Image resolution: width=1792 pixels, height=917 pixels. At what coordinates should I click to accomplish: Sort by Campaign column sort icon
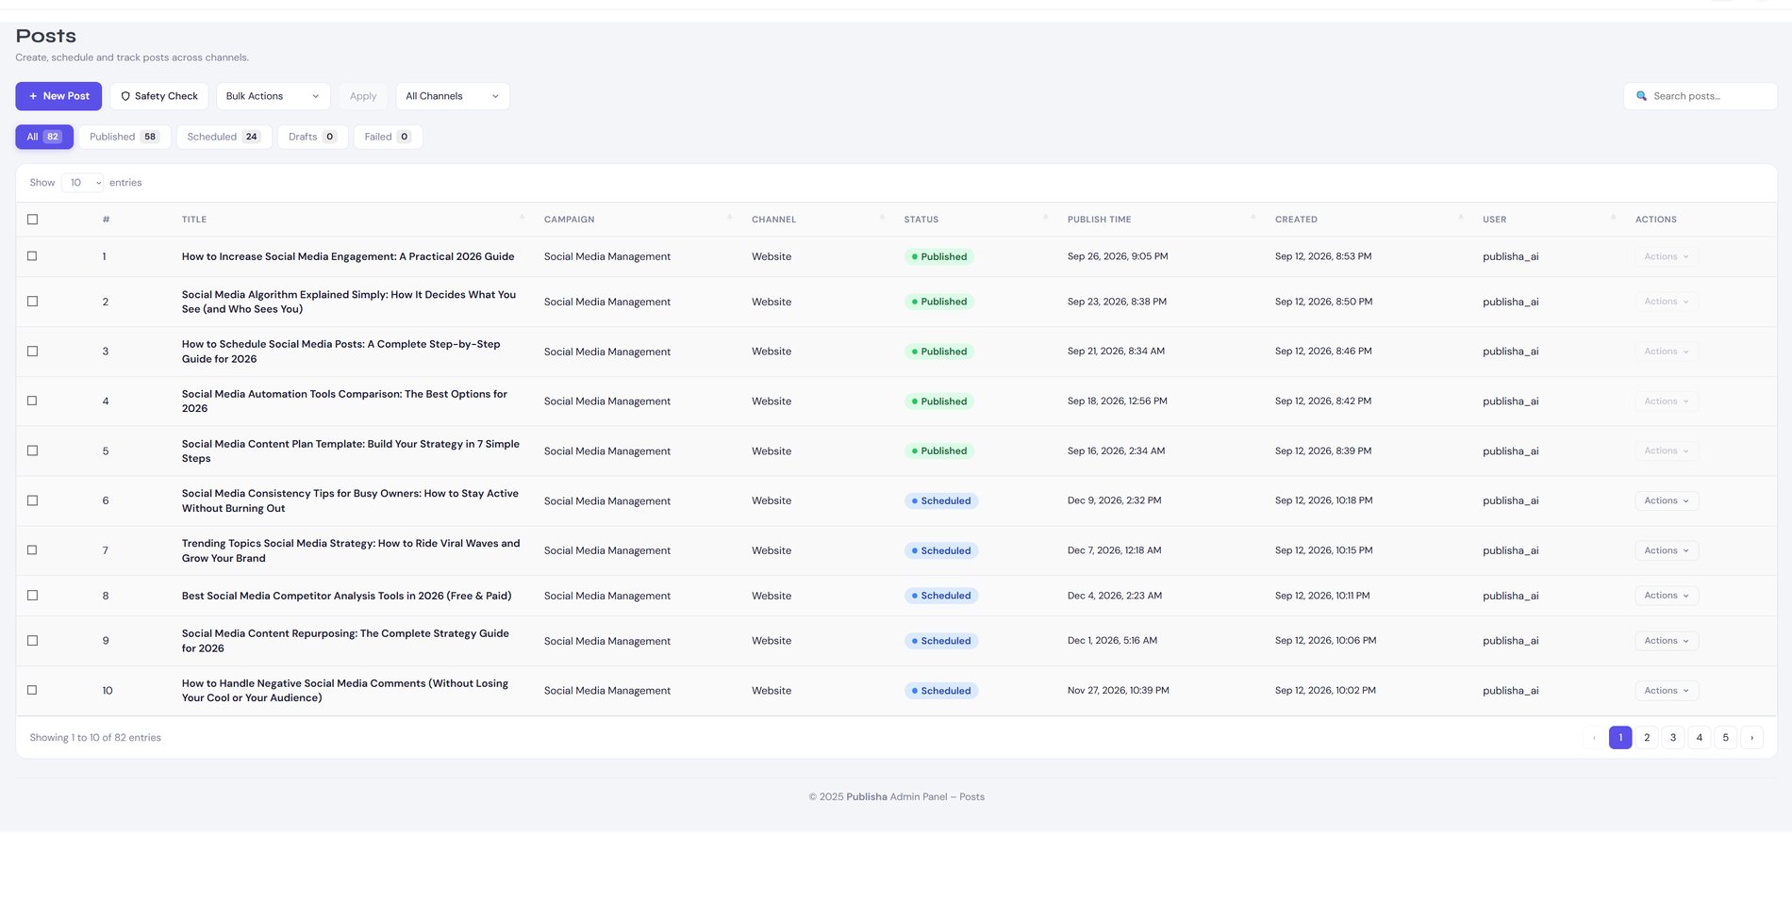point(729,219)
